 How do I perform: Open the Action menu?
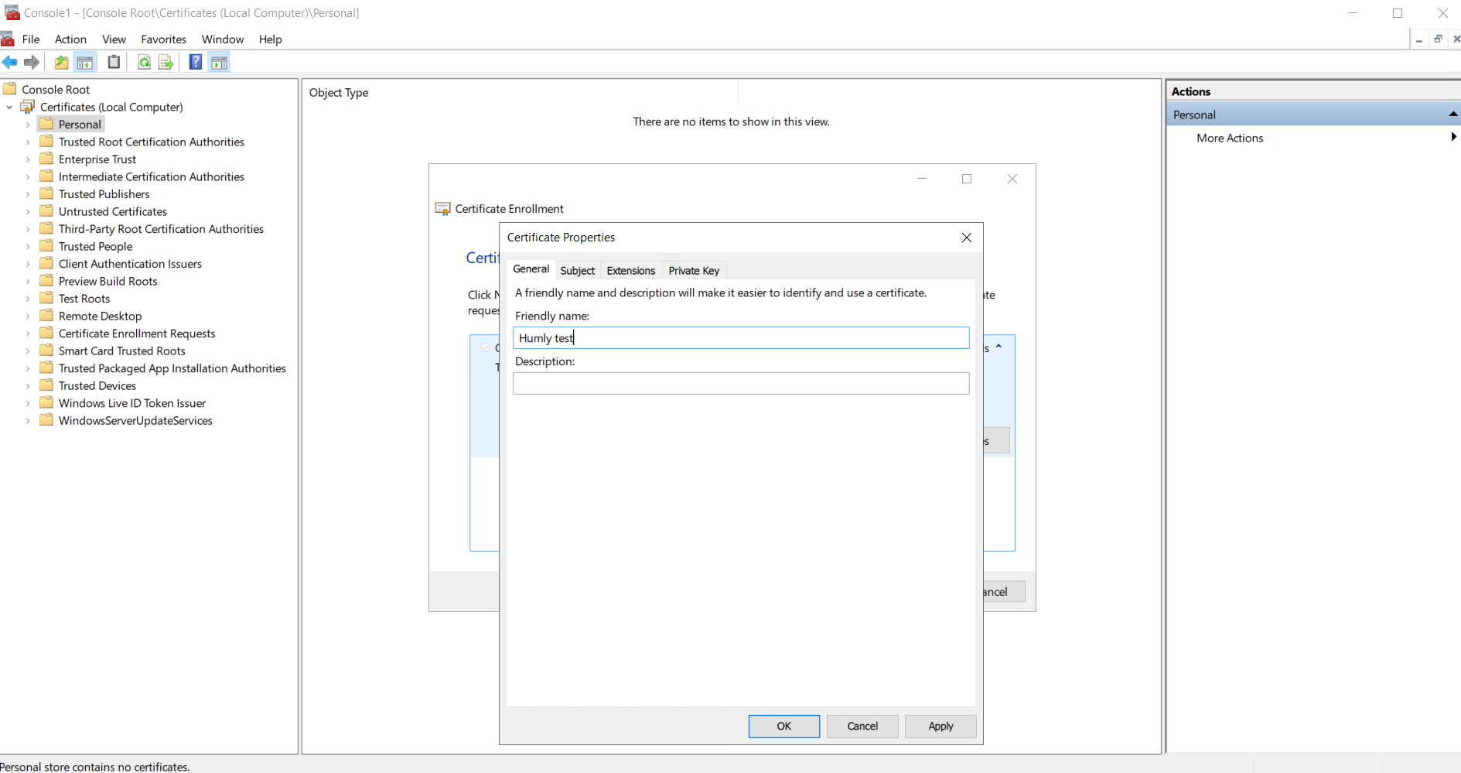[x=70, y=39]
